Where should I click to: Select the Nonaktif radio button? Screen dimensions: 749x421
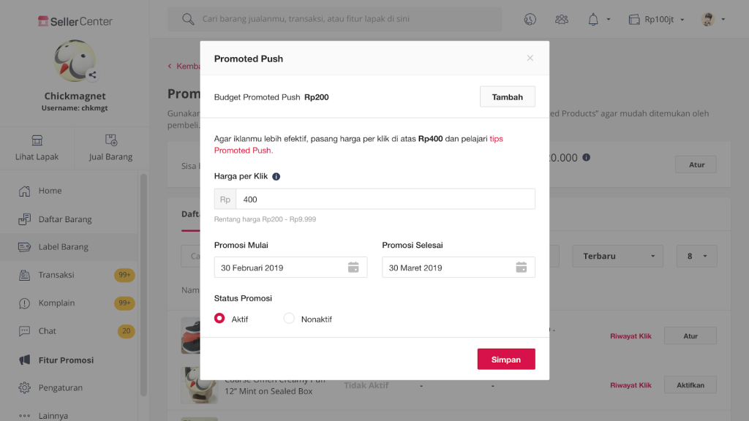point(289,319)
